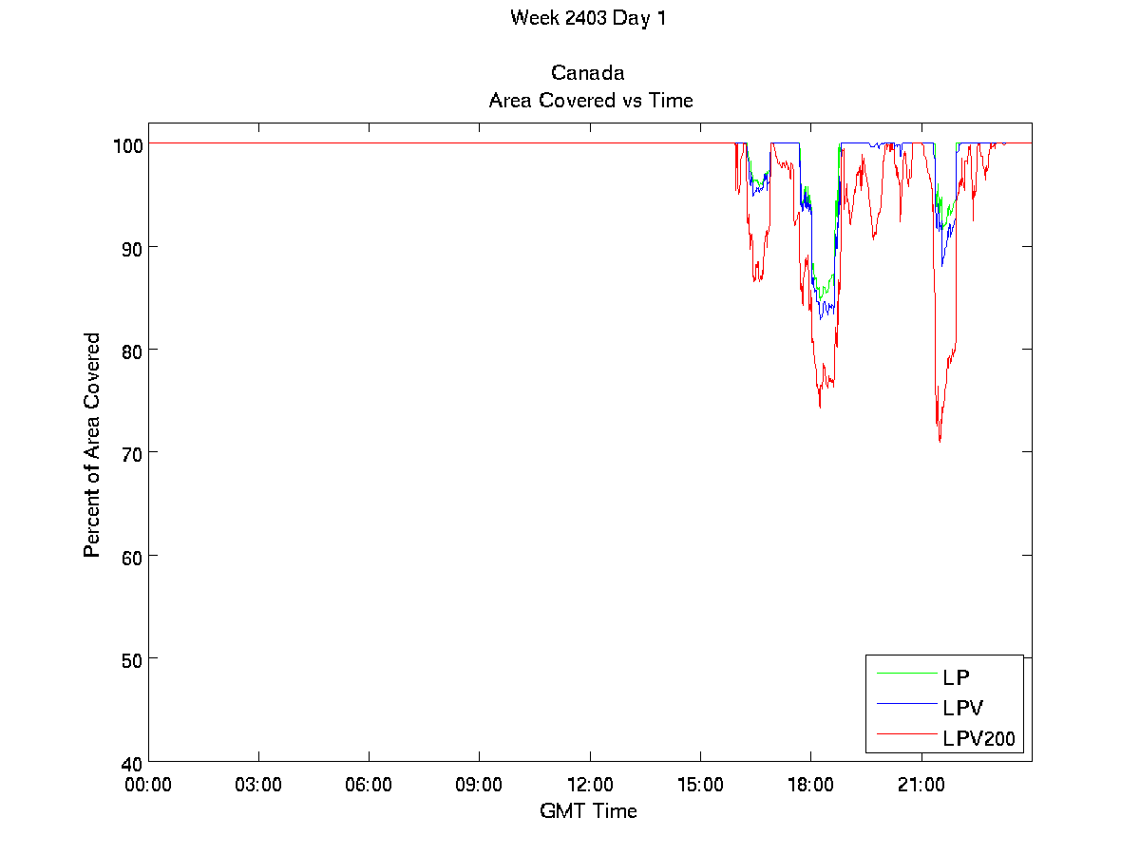Click the 18:00 time tick label
Viewport: 1140px width, 855px height.
coord(810,786)
